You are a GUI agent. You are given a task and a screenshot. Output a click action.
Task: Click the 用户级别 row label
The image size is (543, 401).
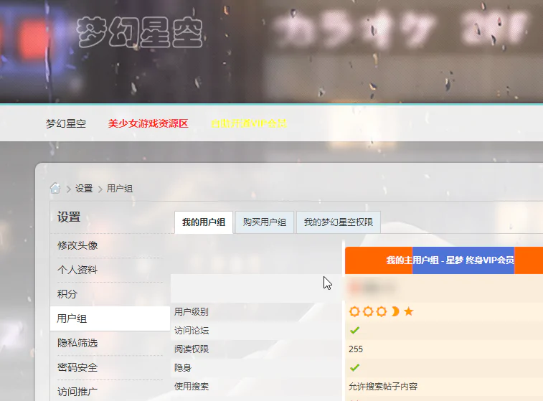pos(191,311)
